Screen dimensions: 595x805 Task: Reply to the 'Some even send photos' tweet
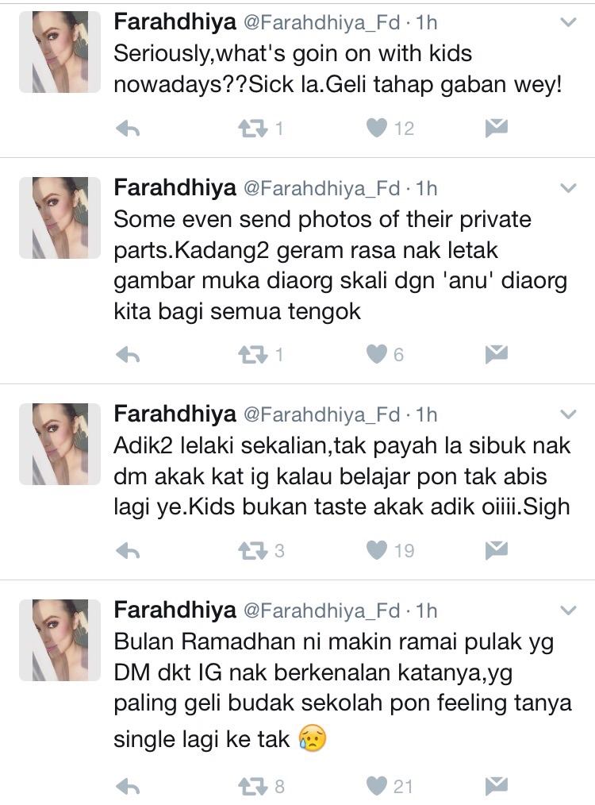click(x=129, y=355)
